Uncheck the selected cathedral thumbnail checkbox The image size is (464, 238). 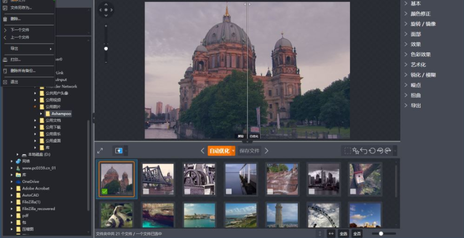(x=105, y=192)
